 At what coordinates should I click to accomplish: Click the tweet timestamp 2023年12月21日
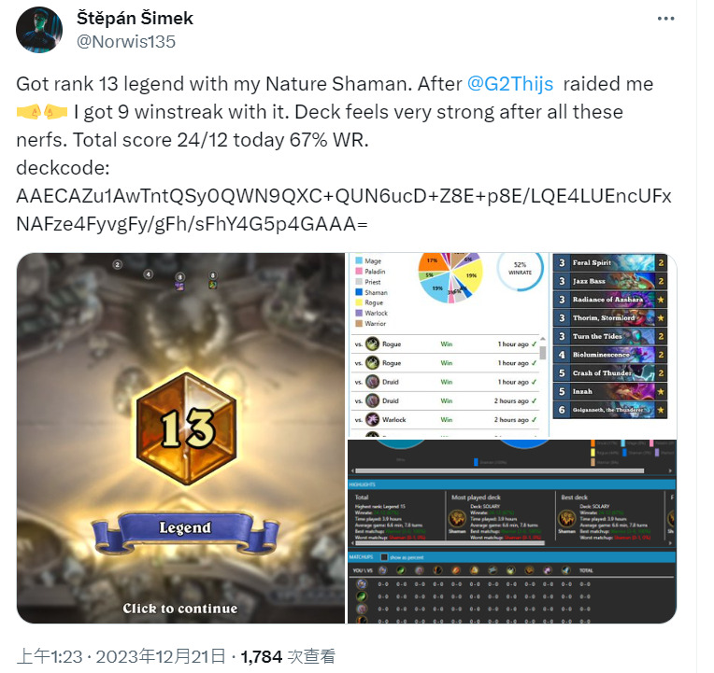(161, 656)
